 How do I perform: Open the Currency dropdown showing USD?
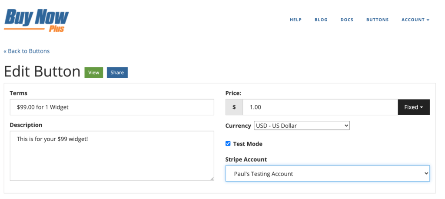click(302, 126)
